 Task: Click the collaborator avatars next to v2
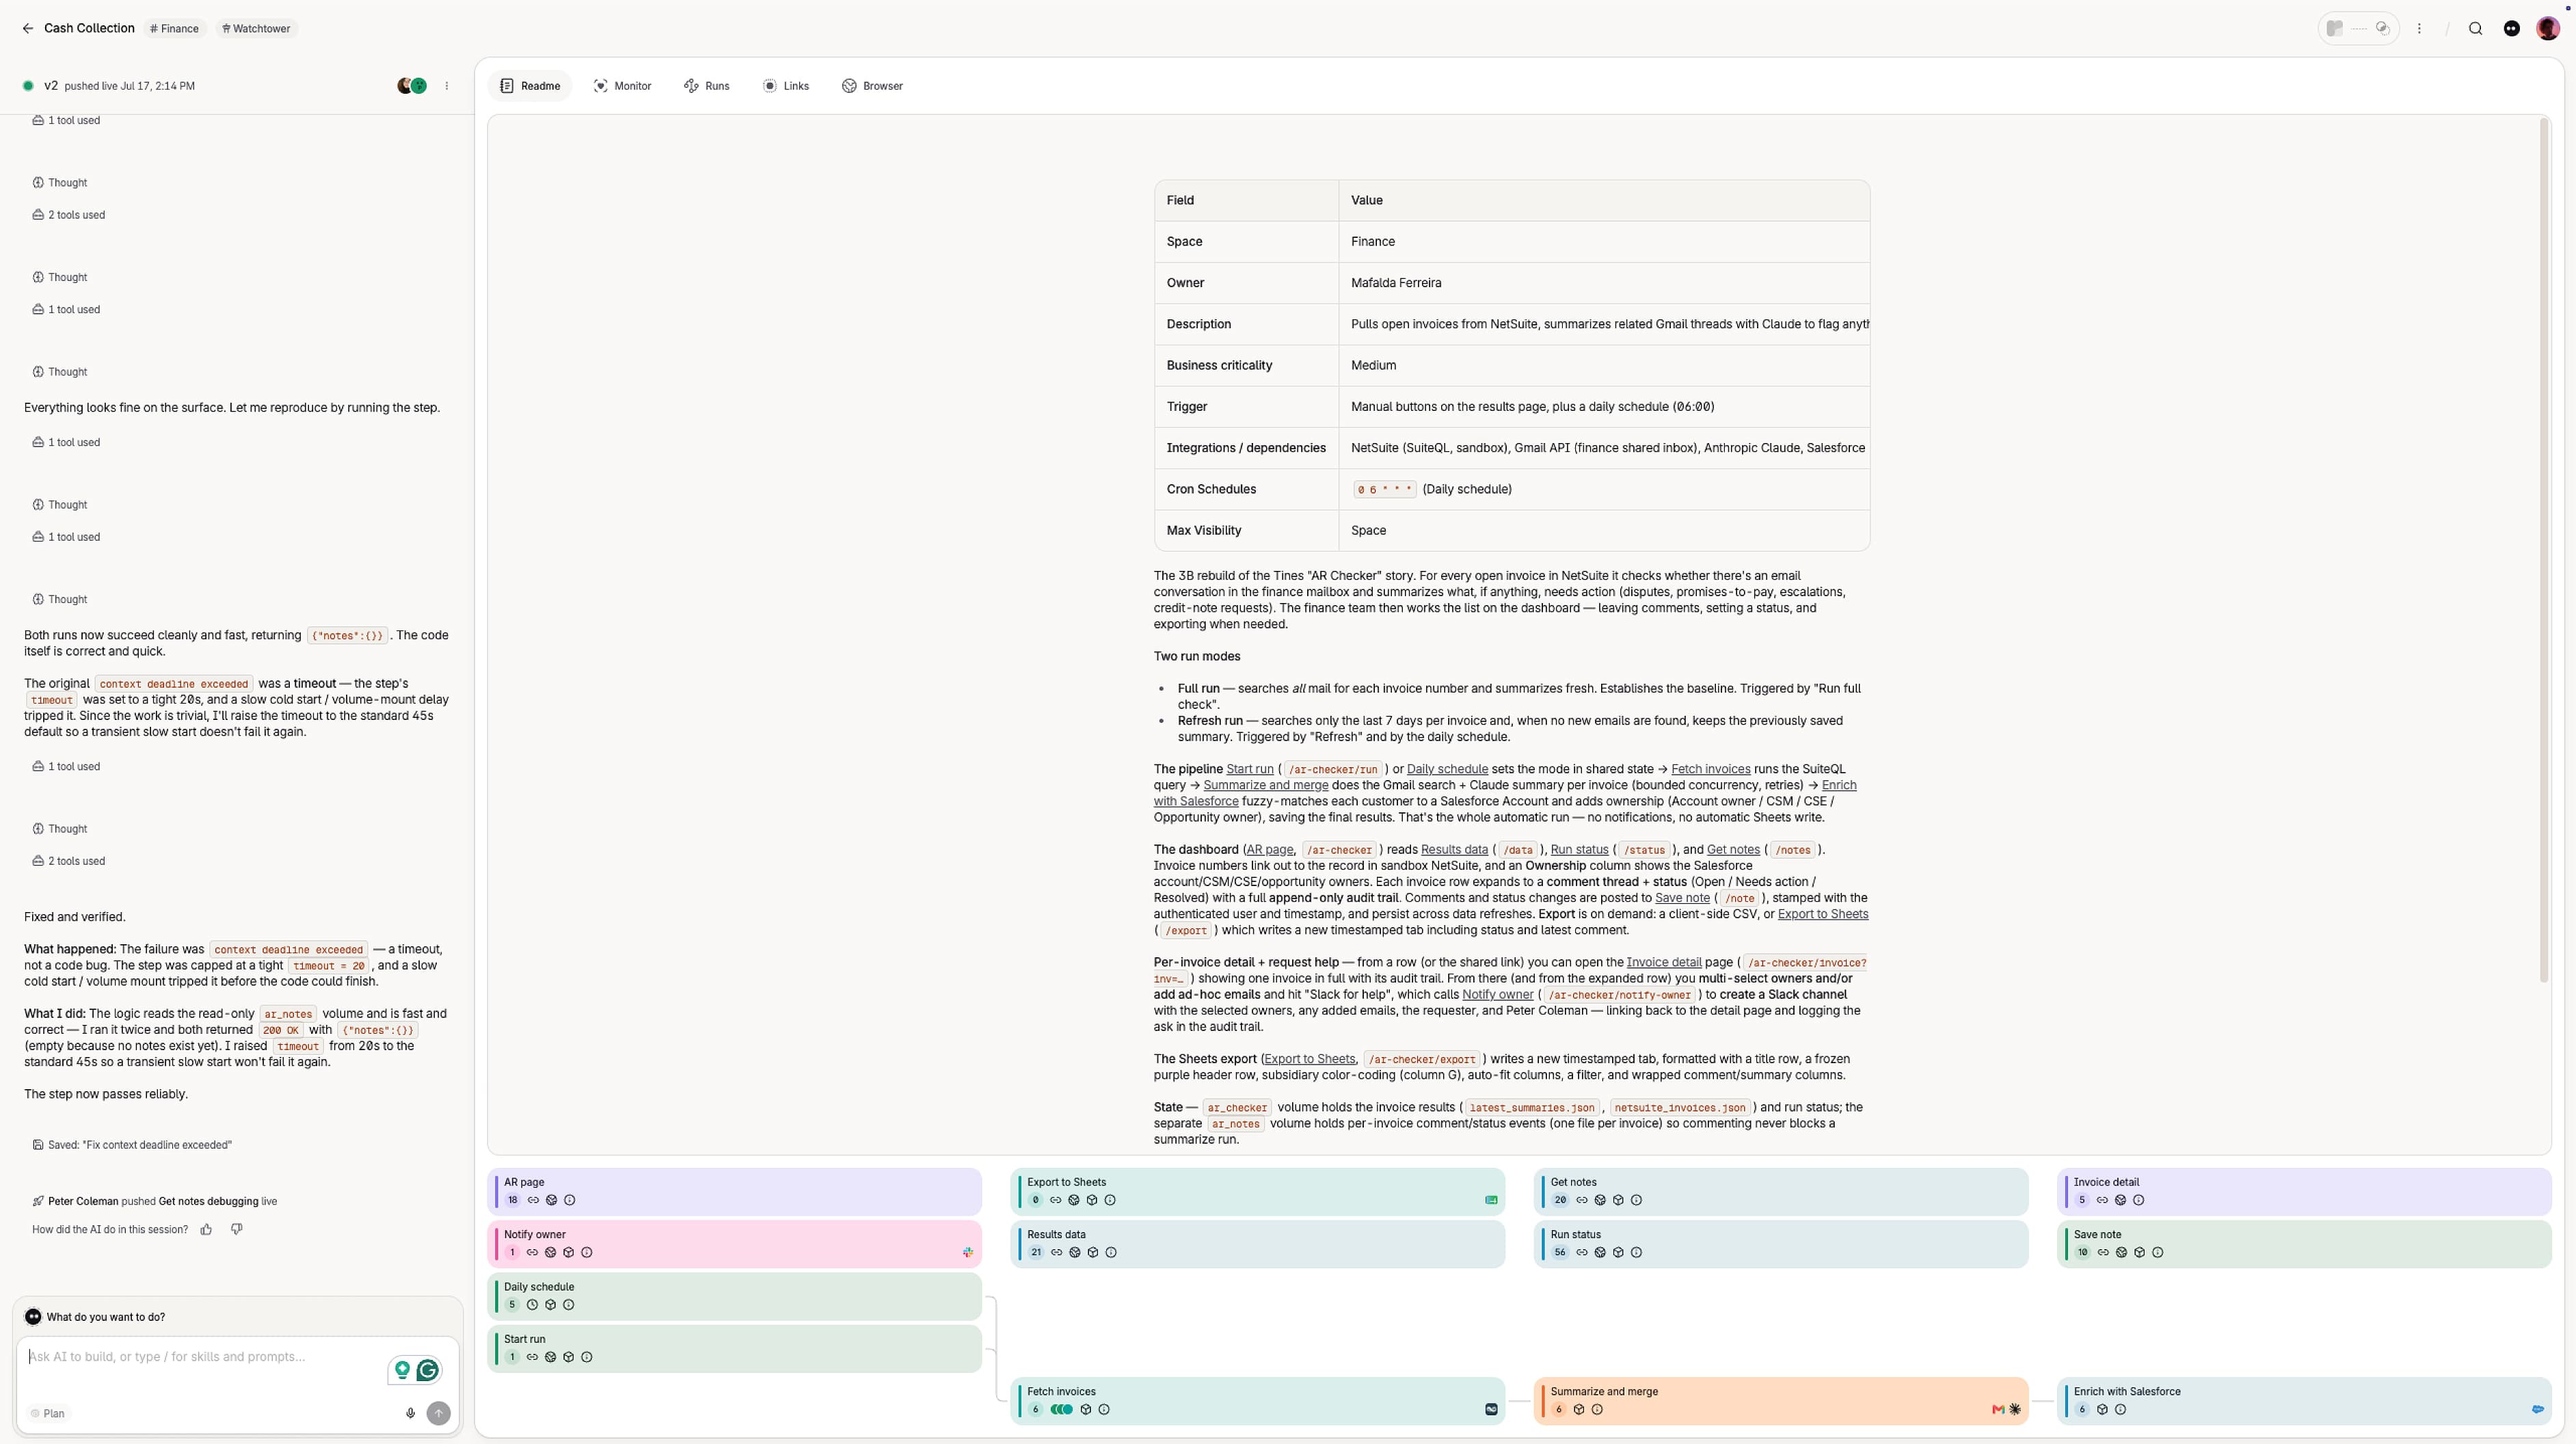click(412, 86)
